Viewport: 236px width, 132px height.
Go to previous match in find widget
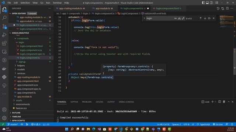201,18
